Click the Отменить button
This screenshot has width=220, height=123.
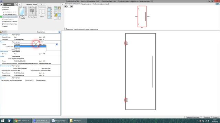tap(216, 117)
